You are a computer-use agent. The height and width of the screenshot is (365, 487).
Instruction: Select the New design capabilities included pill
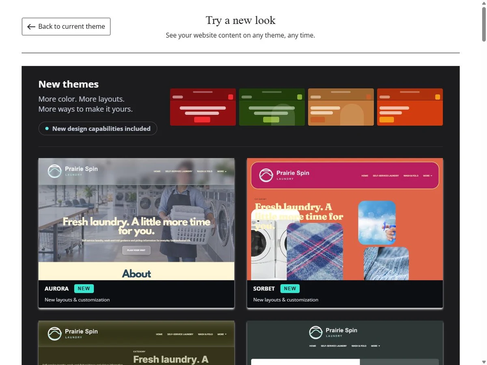coord(98,128)
